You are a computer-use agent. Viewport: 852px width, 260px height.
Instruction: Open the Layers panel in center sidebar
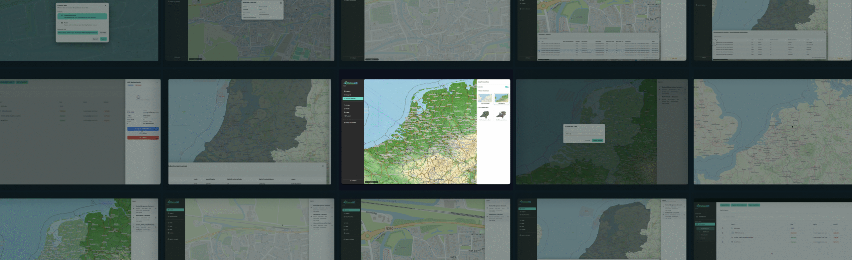tap(348, 91)
